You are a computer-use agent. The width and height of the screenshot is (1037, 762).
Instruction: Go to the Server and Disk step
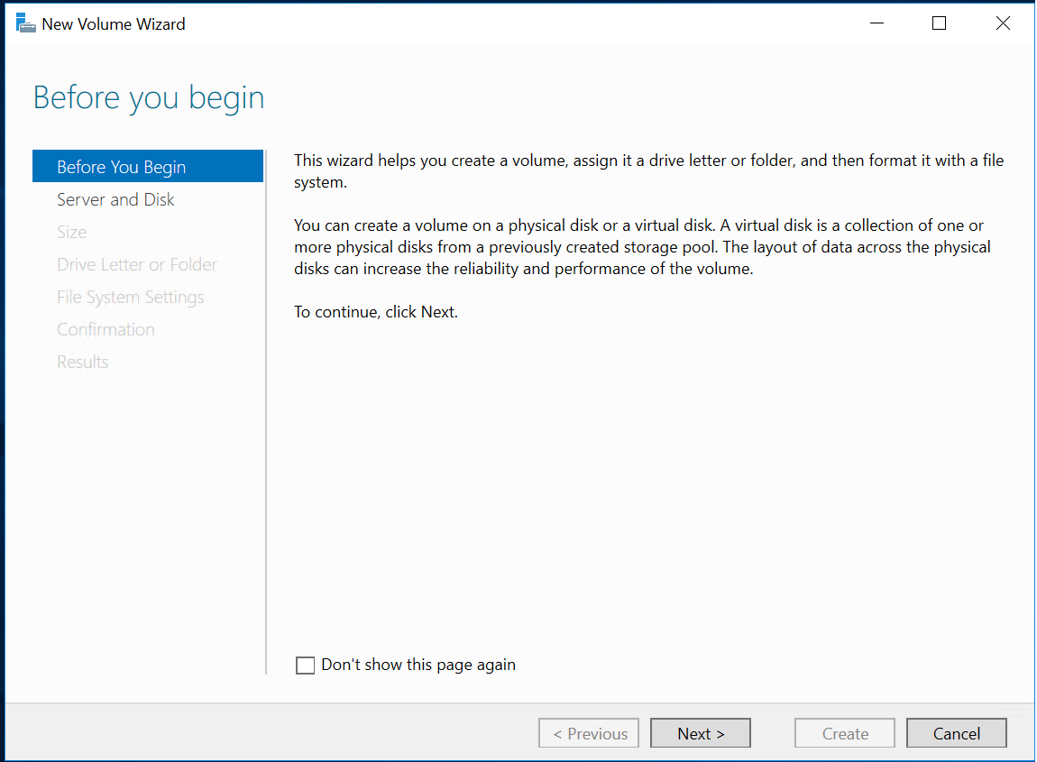115,199
